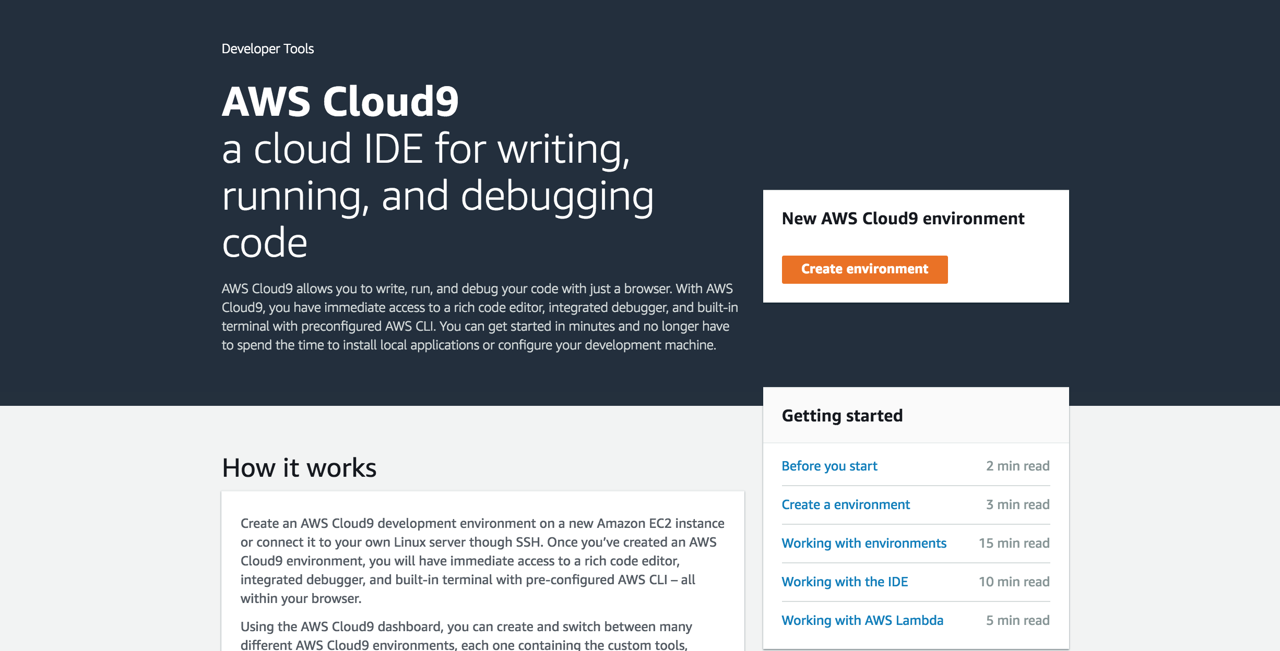Open the Working with the IDE link
The image size is (1280, 651).
(x=844, y=582)
